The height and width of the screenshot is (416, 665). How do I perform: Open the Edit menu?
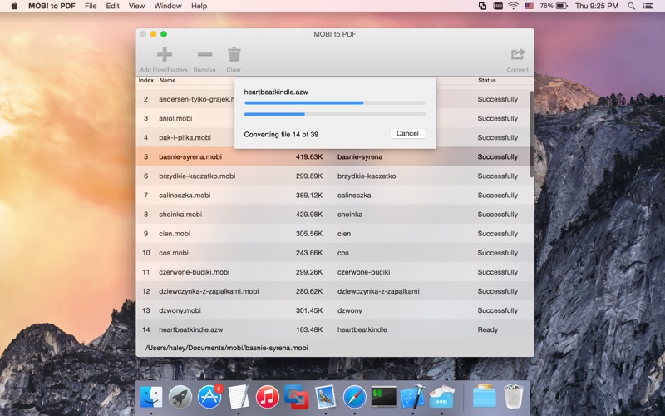[x=112, y=6]
